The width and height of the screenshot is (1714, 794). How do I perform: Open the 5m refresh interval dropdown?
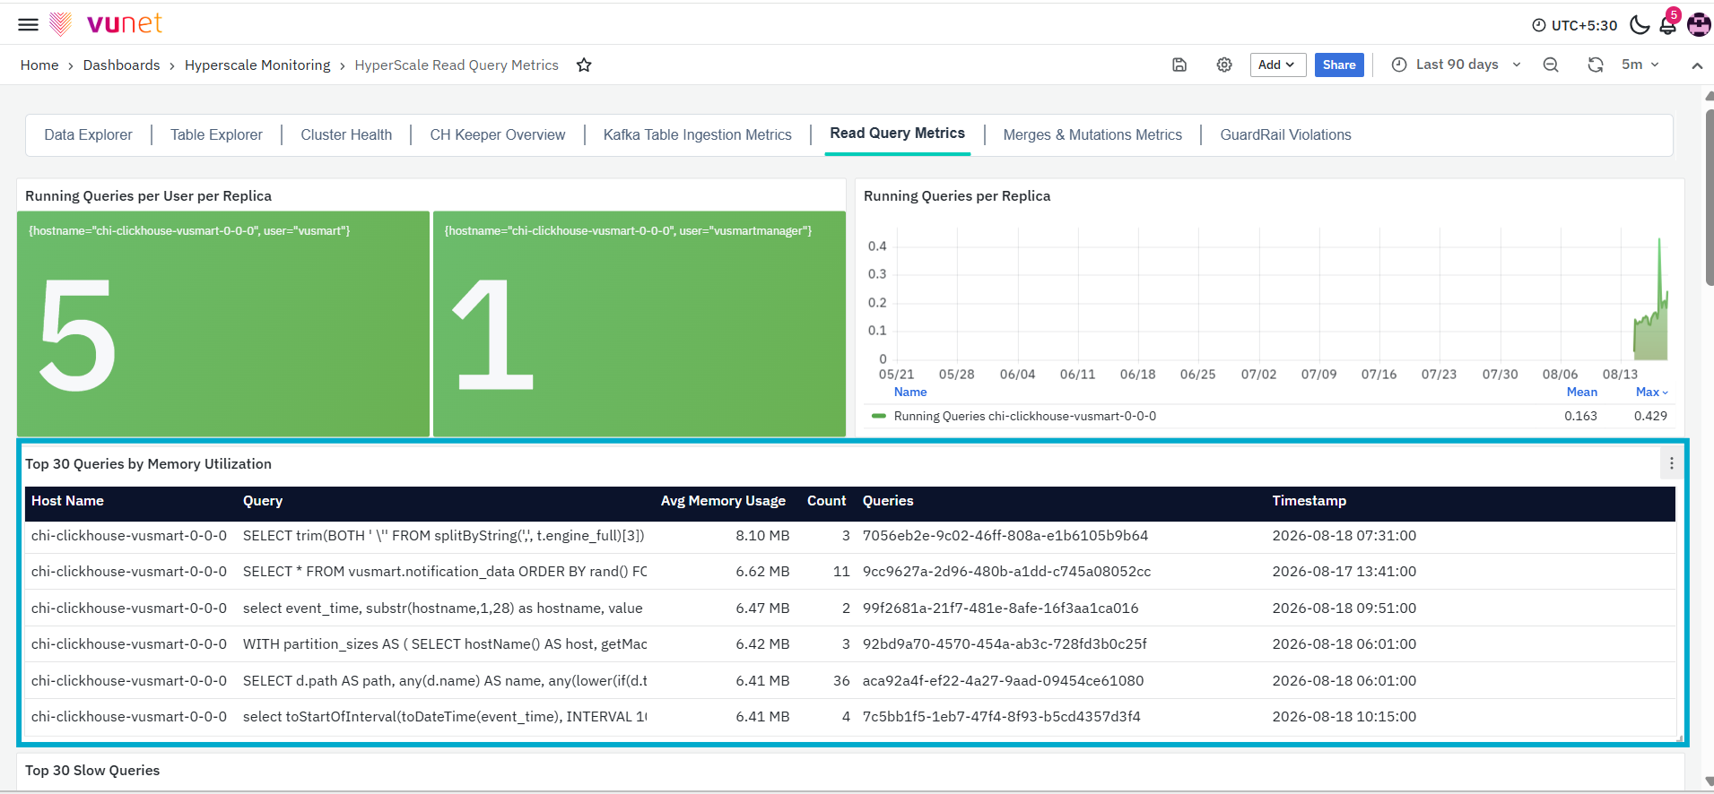pyautogui.click(x=1640, y=65)
